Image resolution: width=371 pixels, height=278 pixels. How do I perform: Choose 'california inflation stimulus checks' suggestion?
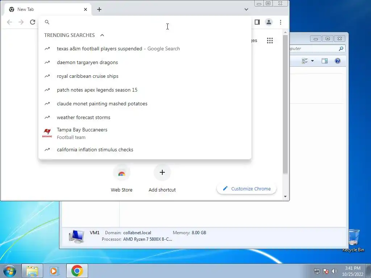point(145,149)
